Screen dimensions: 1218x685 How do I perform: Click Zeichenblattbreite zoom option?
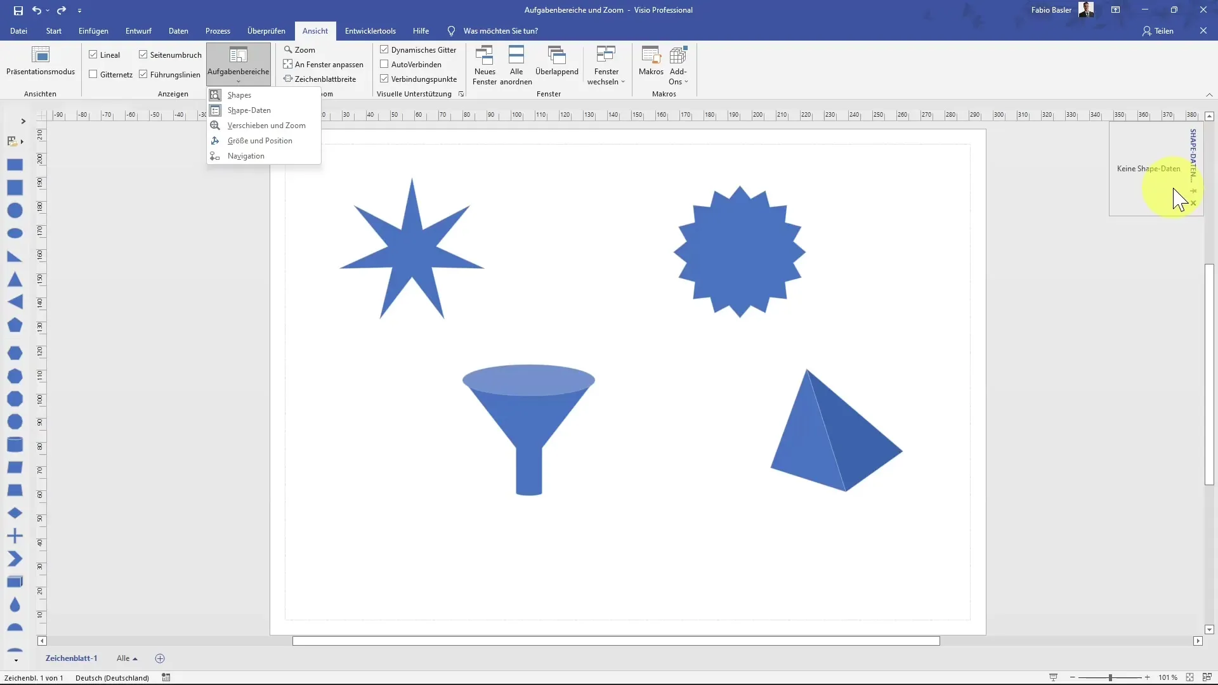[x=320, y=79]
